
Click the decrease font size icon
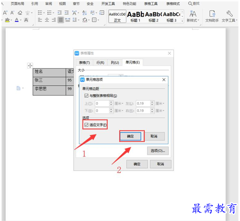(x=12, y=13)
